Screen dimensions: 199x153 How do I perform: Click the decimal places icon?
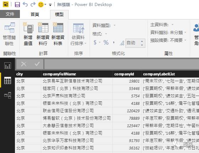pos(122,43)
